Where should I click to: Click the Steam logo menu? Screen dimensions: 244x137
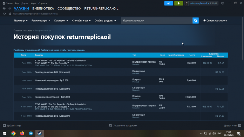(x=8, y=3)
